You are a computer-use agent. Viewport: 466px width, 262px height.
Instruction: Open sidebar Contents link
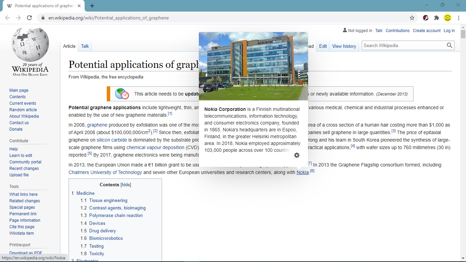point(17,97)
